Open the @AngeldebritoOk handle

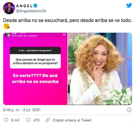click(31, 11)
